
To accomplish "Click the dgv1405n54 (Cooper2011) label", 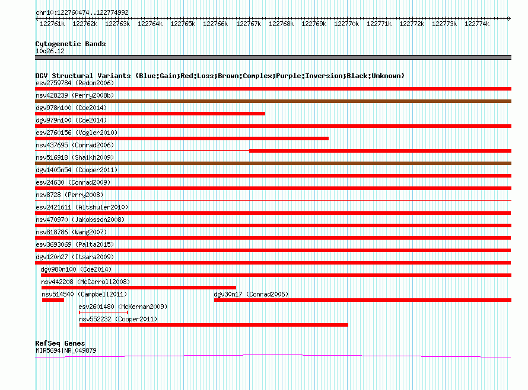I will [77, 170].
